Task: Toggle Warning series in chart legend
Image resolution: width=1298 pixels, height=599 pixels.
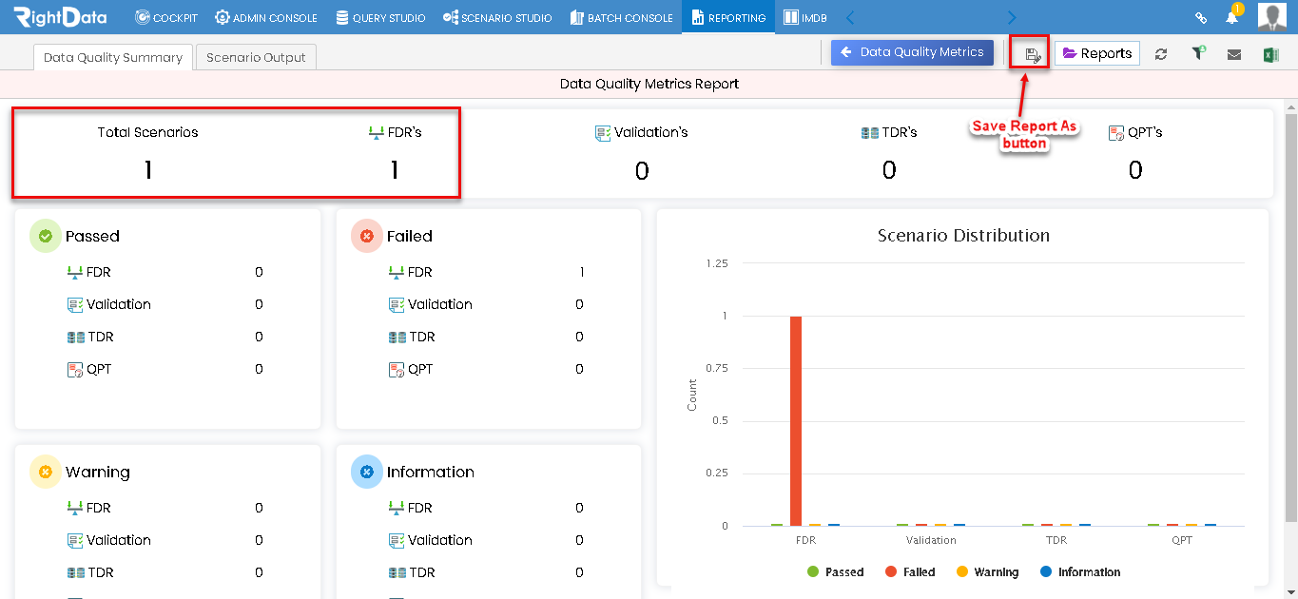Action: click(987, 572)
